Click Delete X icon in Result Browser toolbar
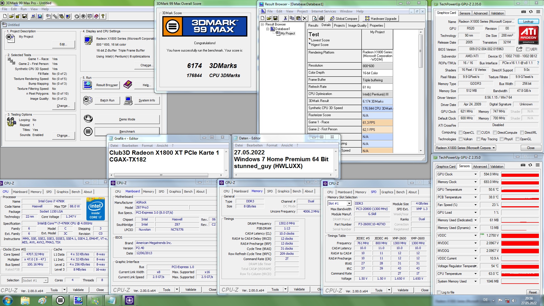The image size is (544, 306). coord(305,18)
